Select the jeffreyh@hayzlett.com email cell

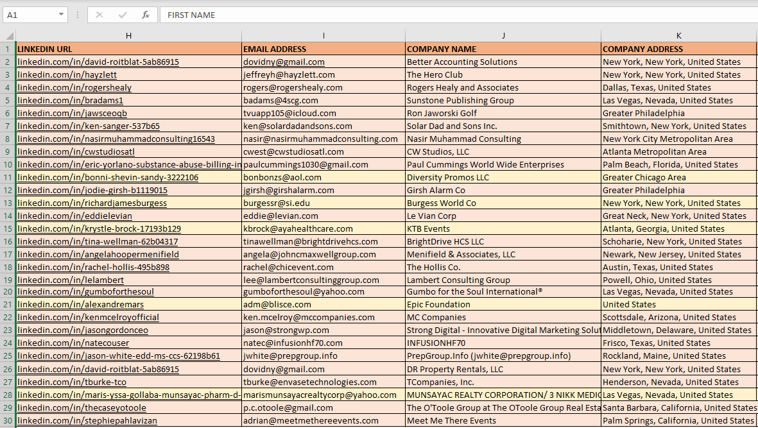click(x=323, y=75)
